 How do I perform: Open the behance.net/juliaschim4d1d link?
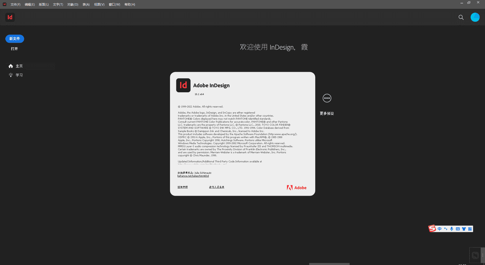click(193, 176)
